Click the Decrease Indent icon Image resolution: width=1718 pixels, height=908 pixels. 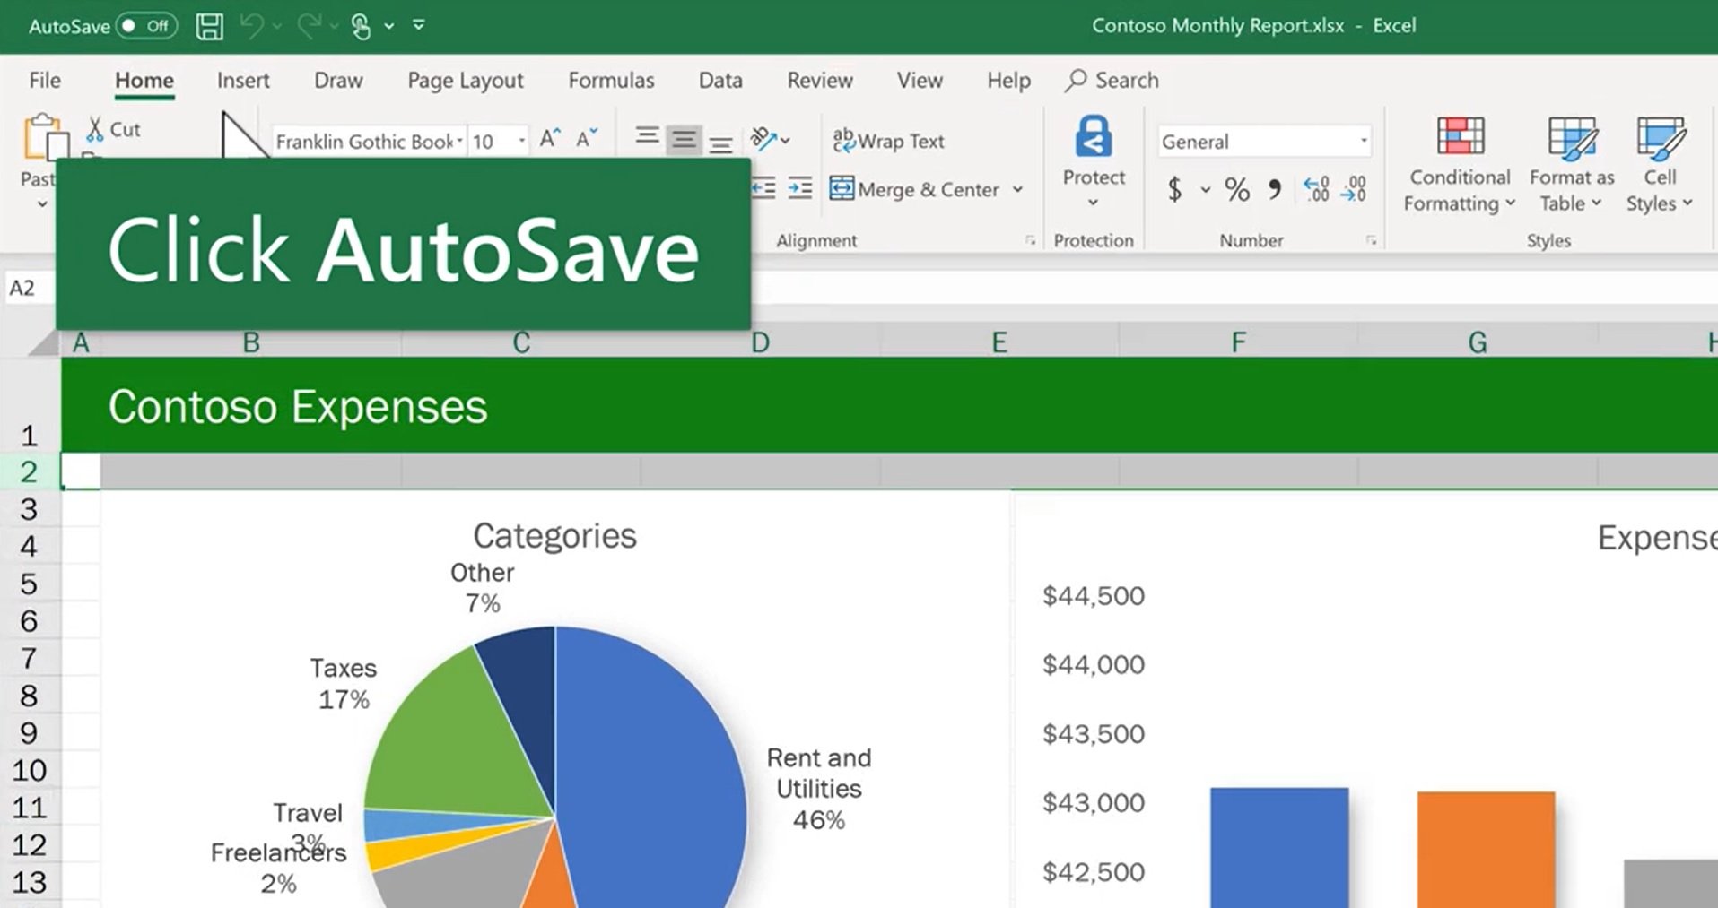click(x=763, y=188)
